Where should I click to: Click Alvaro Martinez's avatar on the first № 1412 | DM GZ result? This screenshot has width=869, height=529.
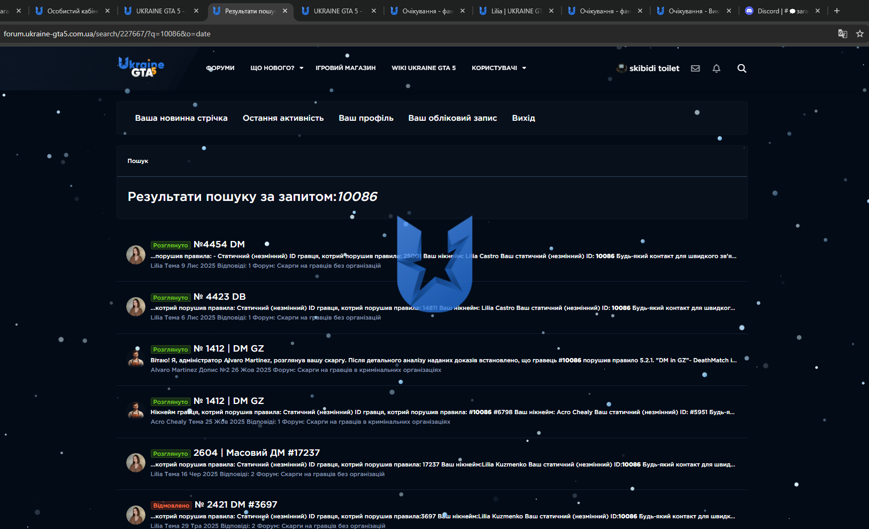[136, 359]
